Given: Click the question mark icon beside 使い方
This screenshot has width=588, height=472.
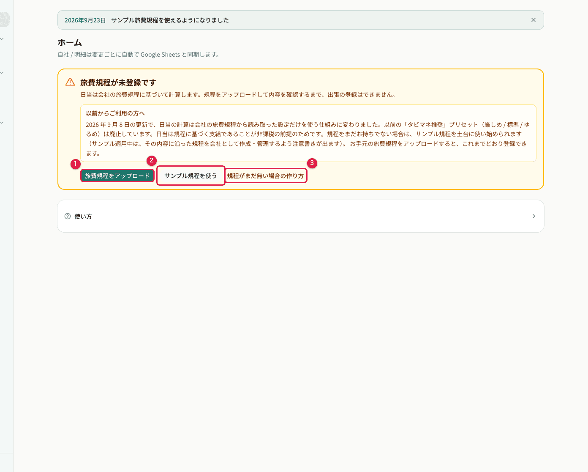Looking at the screenshot, I should [x=68, y=216].
